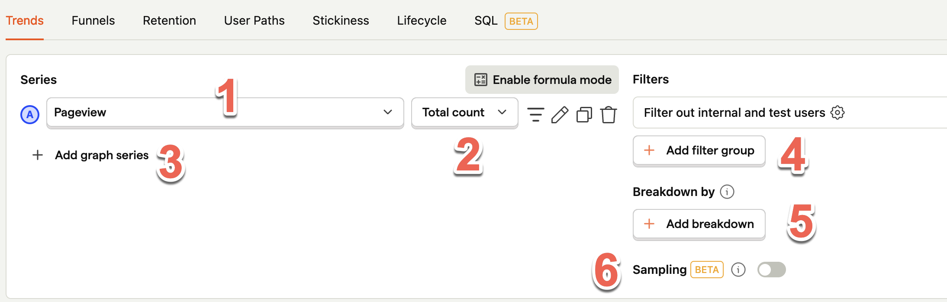This screenshot has width=947, height=302.
Task: Open internal users filter gear settings
Action: (837, 112)
